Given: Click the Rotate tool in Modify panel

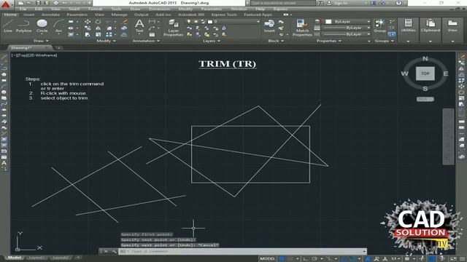Looking at the screenshot, I should (98, 22).
